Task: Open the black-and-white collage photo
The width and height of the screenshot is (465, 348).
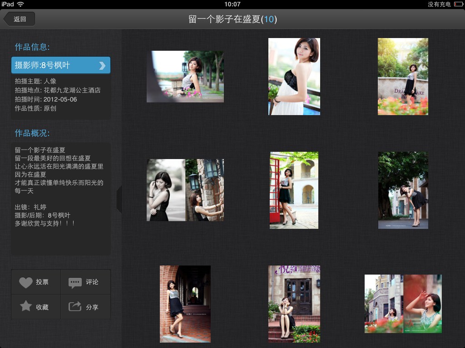Action: 185,190
